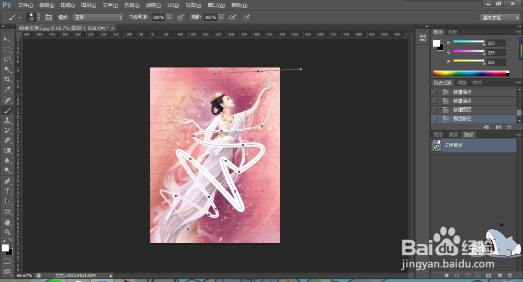Toggle the brush panel icon in options bar
Viewport: 523px width, 282px height.
pos(49,17)
